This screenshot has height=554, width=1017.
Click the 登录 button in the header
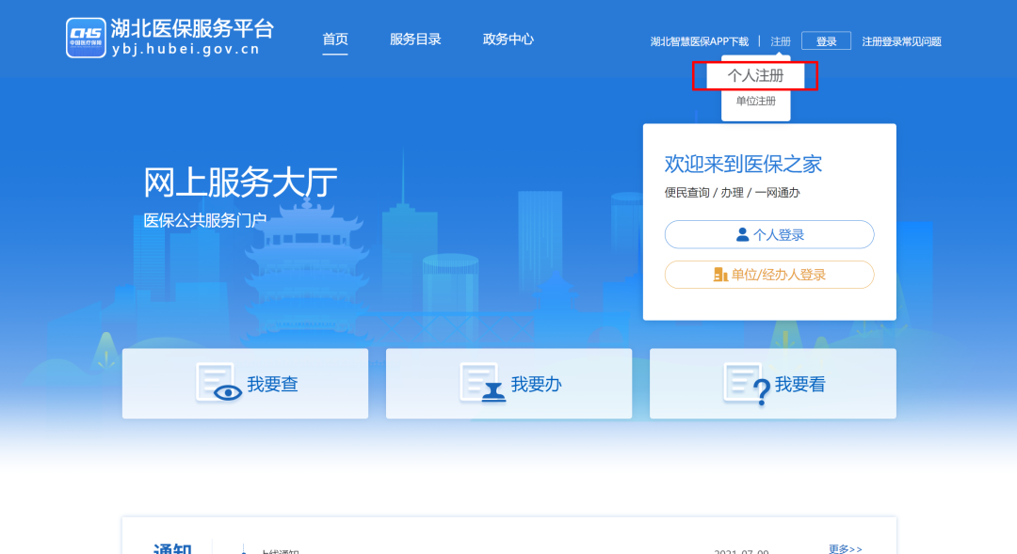(827, 41)
